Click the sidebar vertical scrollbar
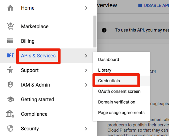This screenshot has width=169, height=136. (x=95, y=32)
